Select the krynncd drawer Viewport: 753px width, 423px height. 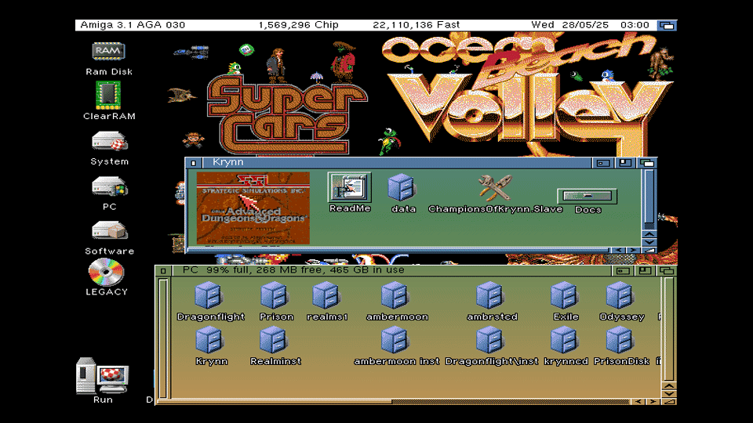coord(564,339)
